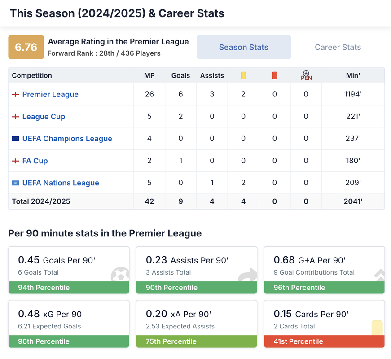Open the UEFA Nations League link
391x359 pixels.
tap(61, 183)
